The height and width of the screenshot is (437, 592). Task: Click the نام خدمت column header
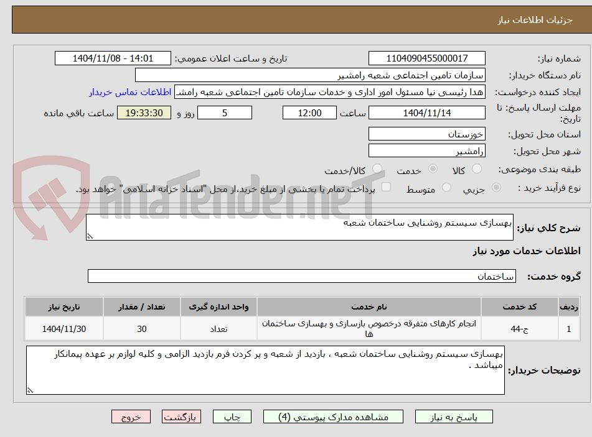[x=369, y=307]
